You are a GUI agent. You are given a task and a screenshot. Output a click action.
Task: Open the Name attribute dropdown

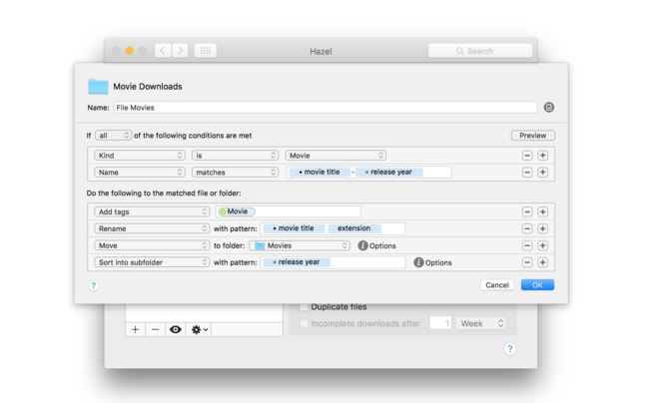[140, 173]
